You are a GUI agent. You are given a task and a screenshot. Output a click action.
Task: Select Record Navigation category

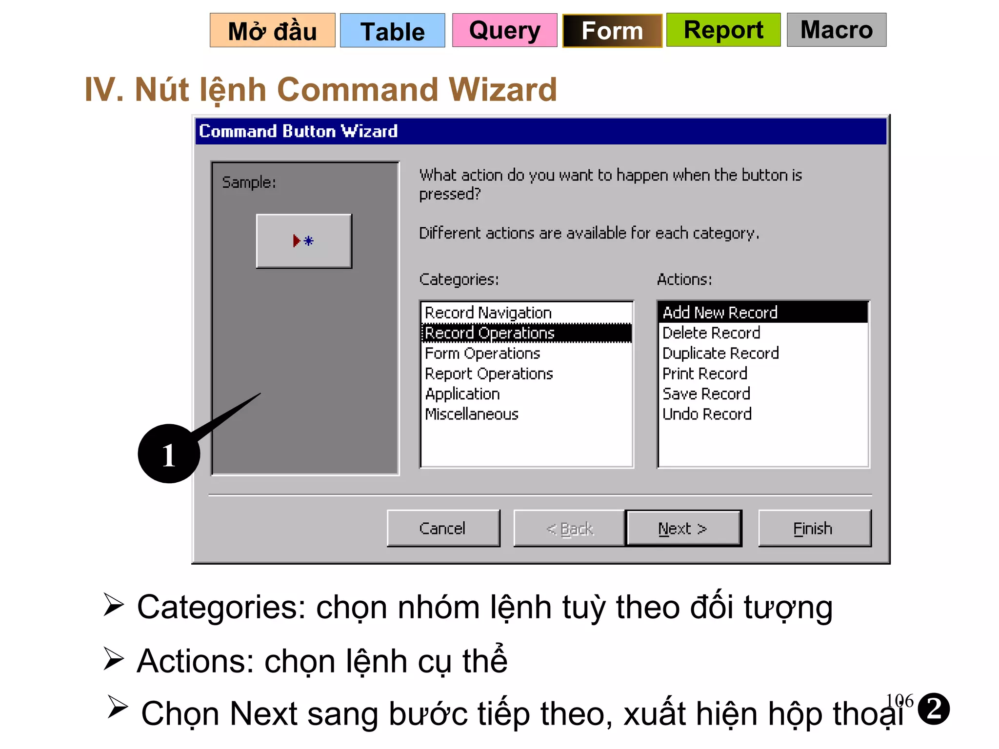coord(526,313)
